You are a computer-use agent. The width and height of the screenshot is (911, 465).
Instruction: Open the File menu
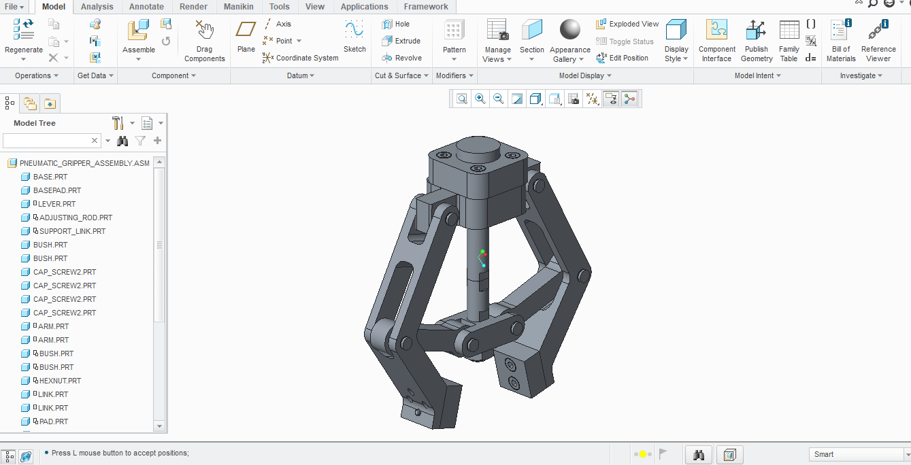14,7
